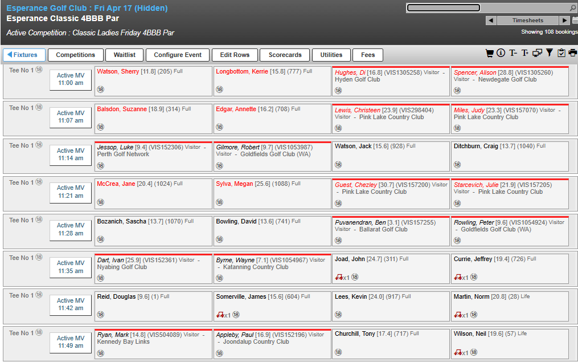Open the Timesheets selector
578x362 pixels.
(527, 21)
